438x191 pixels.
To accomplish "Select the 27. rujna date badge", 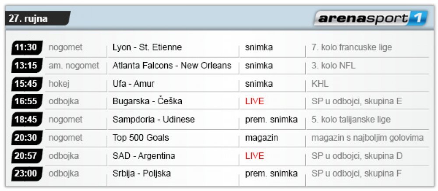I will click(38, 19).
